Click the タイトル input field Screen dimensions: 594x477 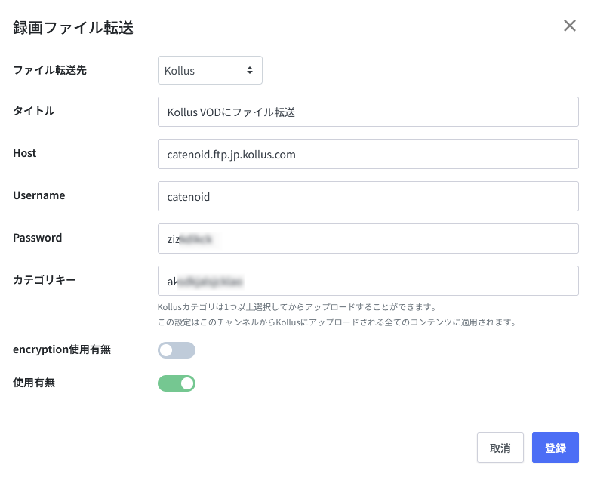coord(368,112)
